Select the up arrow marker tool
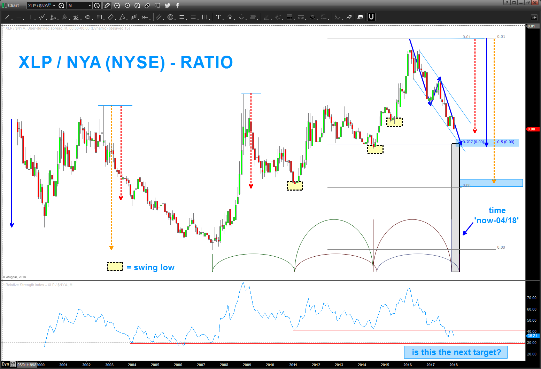Screen dimensions: 541x369 click(x=230, y=17)
